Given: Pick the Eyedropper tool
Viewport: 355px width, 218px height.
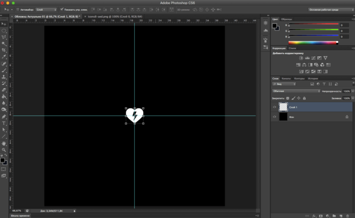Looking at the screenshot, I should pos(4,57).
